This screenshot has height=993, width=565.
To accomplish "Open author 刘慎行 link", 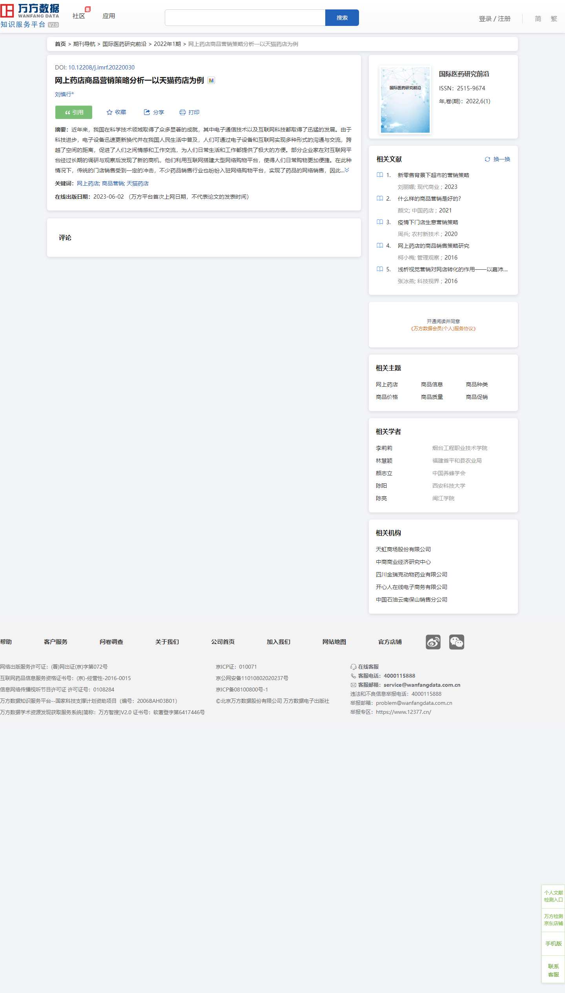I will [64, 94].
